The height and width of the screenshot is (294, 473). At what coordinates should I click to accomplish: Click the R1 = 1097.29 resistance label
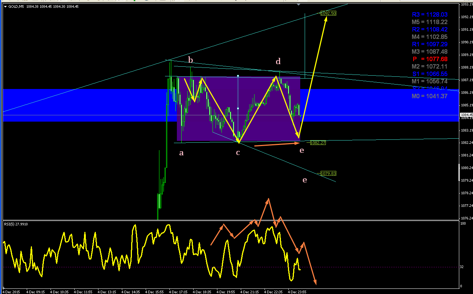tap(430, 44)
